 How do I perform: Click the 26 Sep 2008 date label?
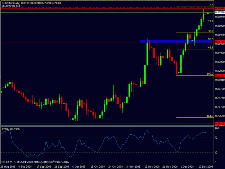(x=62, y=166)
